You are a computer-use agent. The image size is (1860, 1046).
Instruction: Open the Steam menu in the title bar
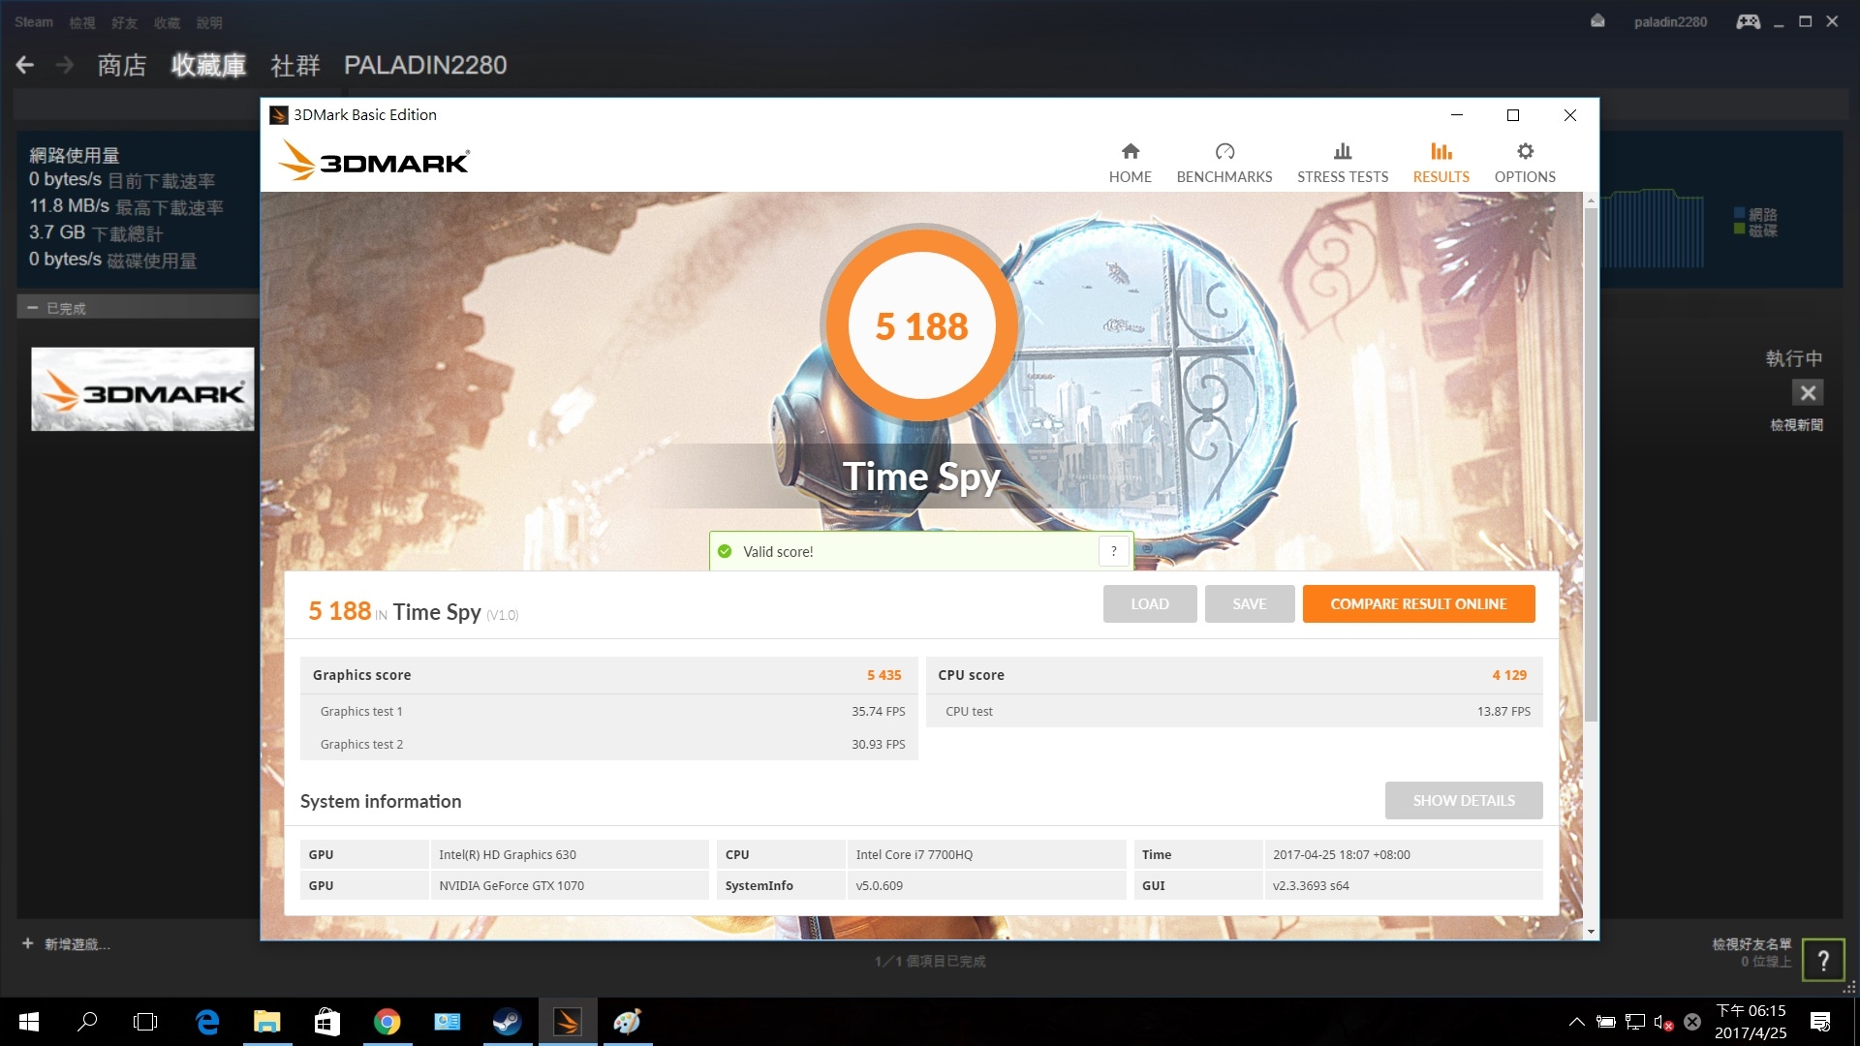point(34,22)
